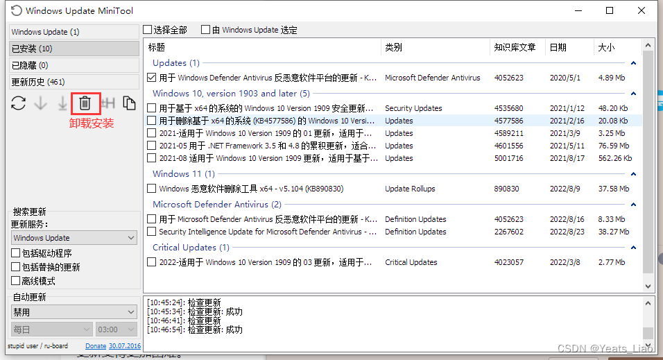The image size is (663, 360).
Task: Click log panel scrollbar up arrow
Action: (648, 303)
